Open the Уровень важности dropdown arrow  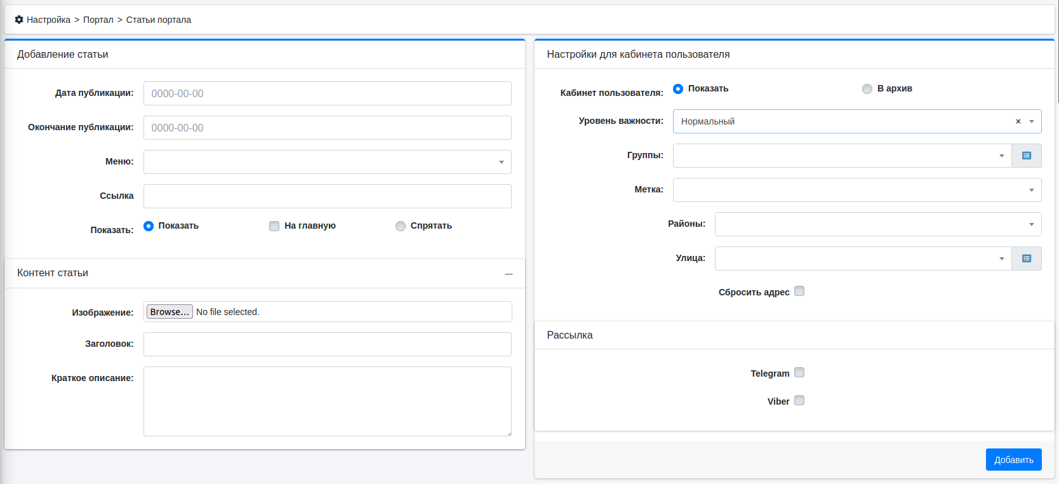click(x=1032, y=121)
